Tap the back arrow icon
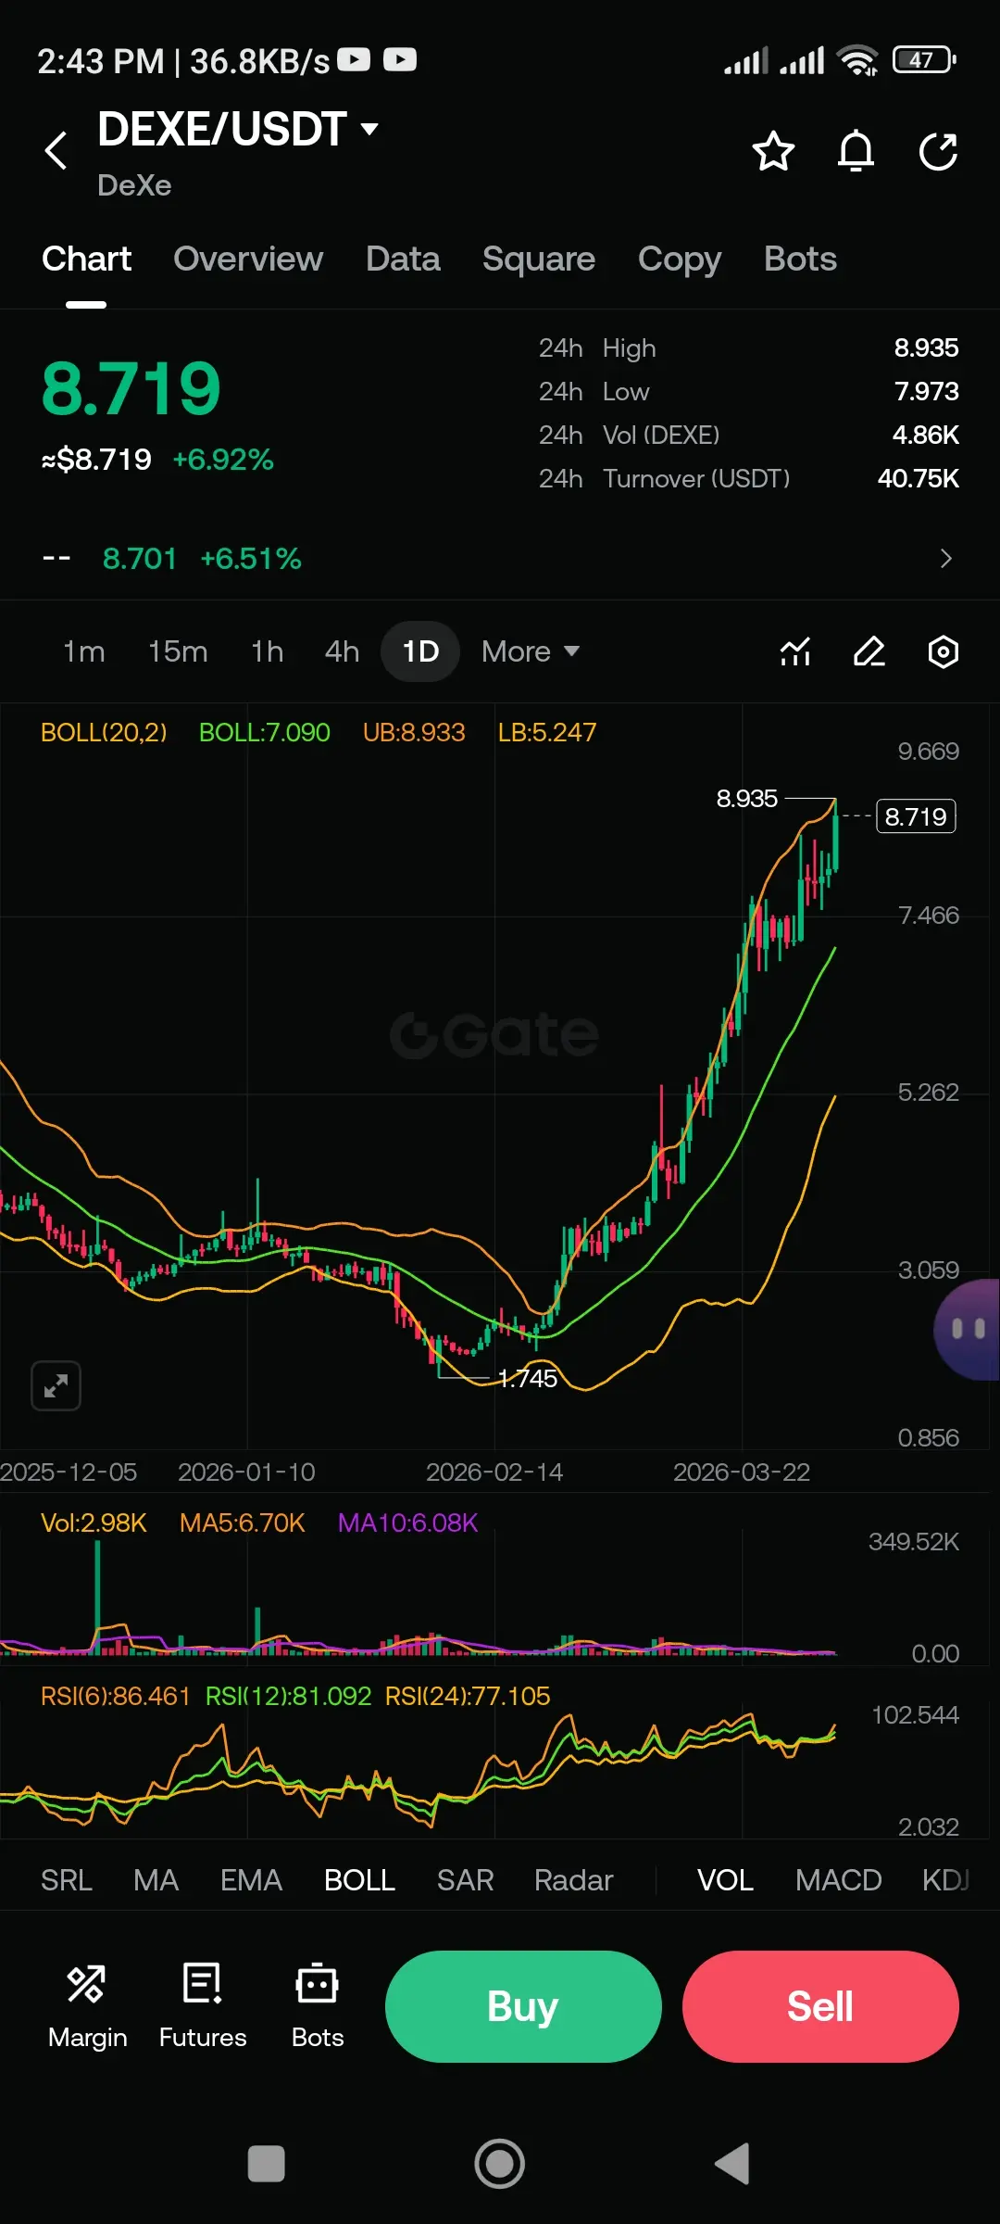 click(56, 150)
